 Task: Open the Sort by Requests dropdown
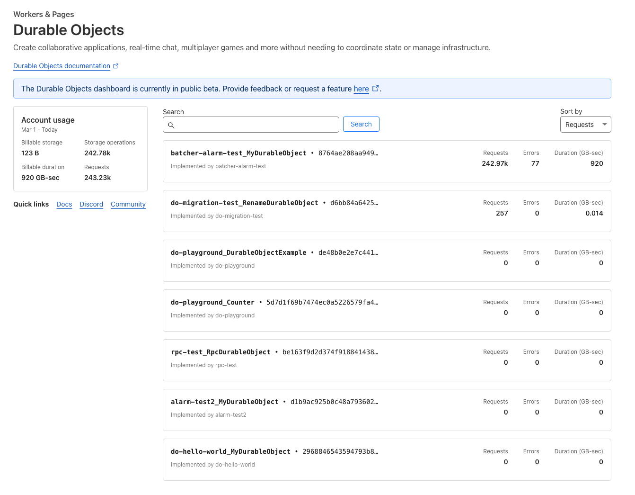pyautogui.click(x=585, y=124)
